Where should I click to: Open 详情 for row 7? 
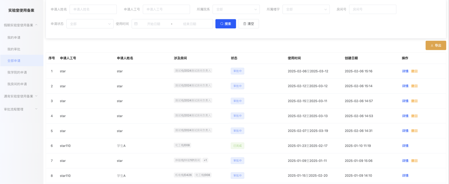point(405,161)
